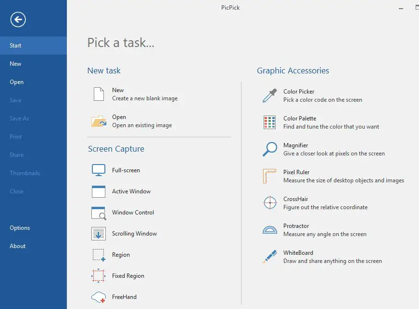Click the "Active Window" label text
This screenshot has height=309, width=419.
131,191
